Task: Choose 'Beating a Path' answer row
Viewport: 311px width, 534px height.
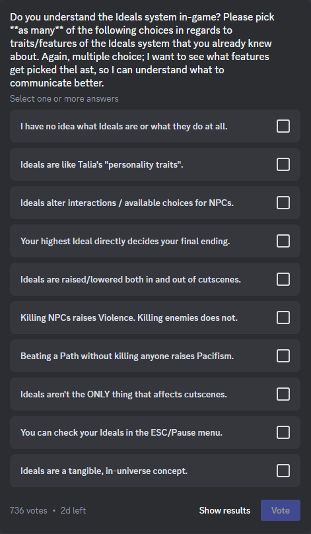Action: click(155, 356)
